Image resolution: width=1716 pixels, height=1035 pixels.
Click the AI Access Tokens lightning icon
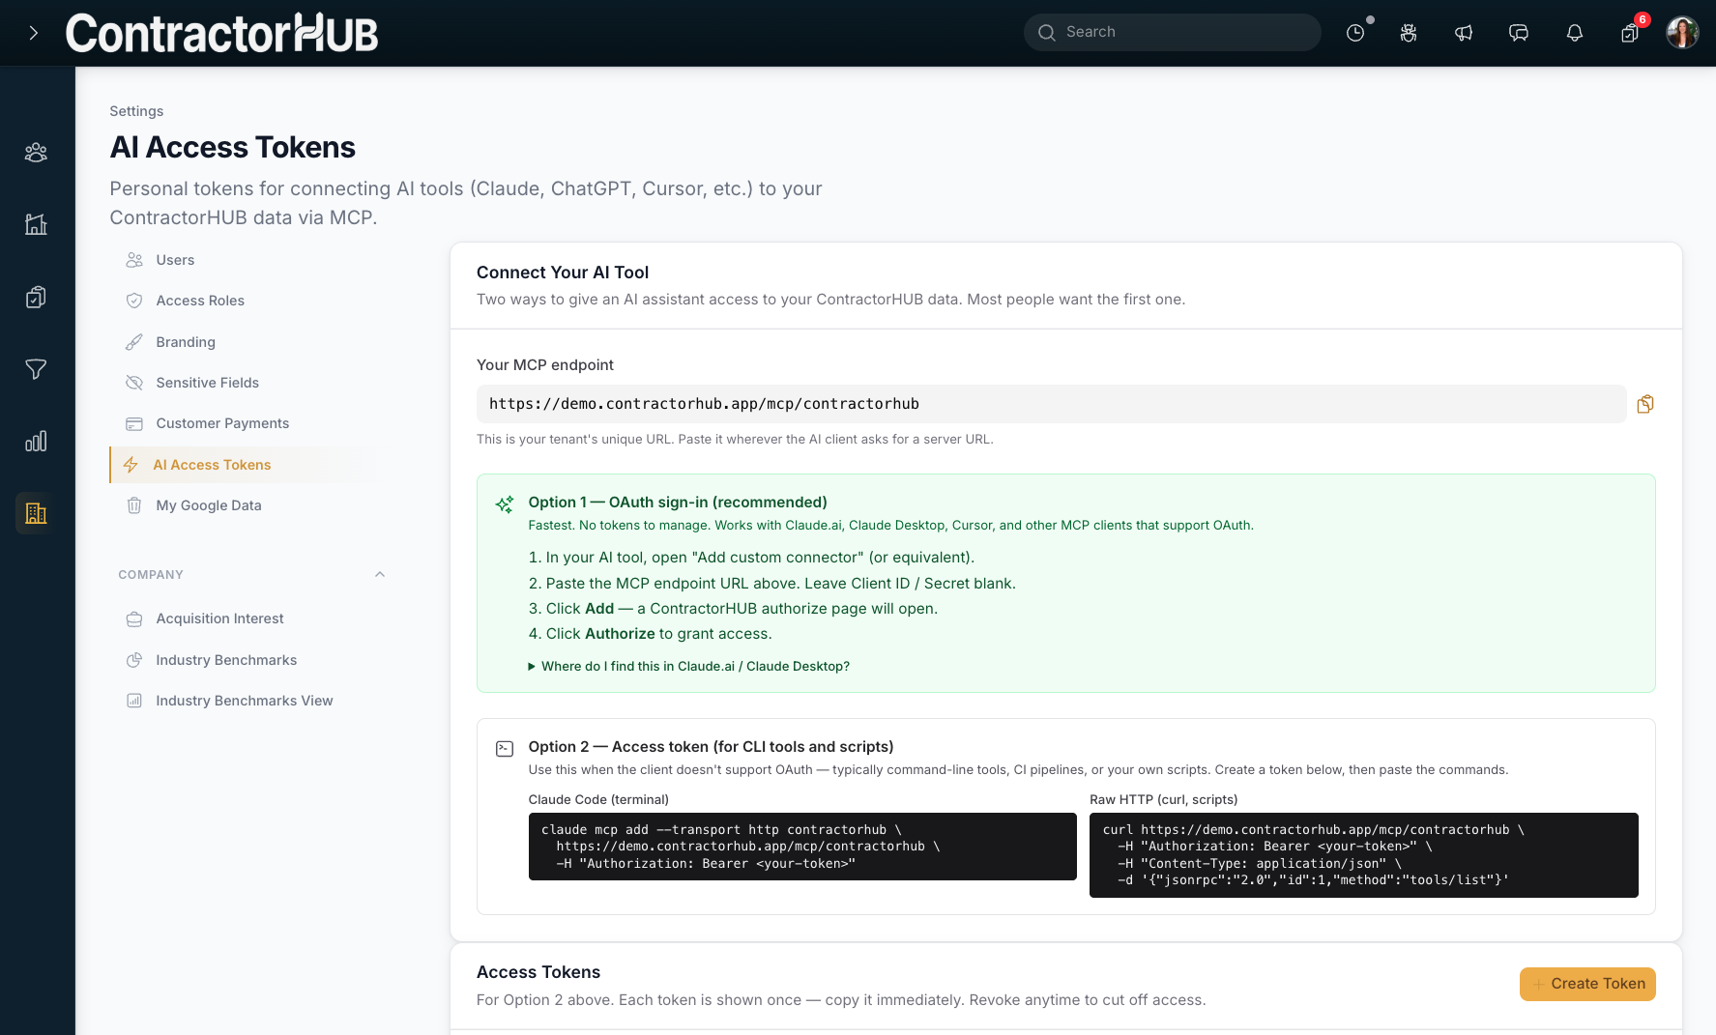(x=131, y=465)
